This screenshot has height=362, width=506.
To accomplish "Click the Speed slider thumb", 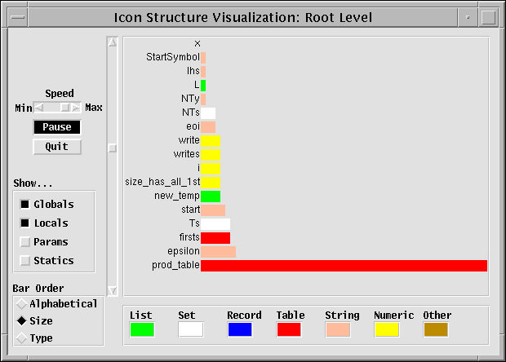I will pyautogui.click(x=64, y=108).
